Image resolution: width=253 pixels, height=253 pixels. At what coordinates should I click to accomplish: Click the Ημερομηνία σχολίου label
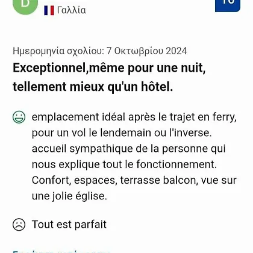point(58,51)
